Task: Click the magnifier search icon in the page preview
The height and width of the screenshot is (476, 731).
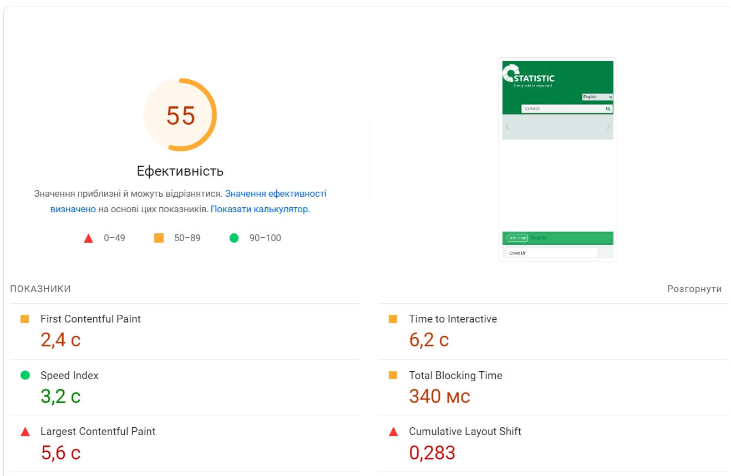Action: click(608, 109)
